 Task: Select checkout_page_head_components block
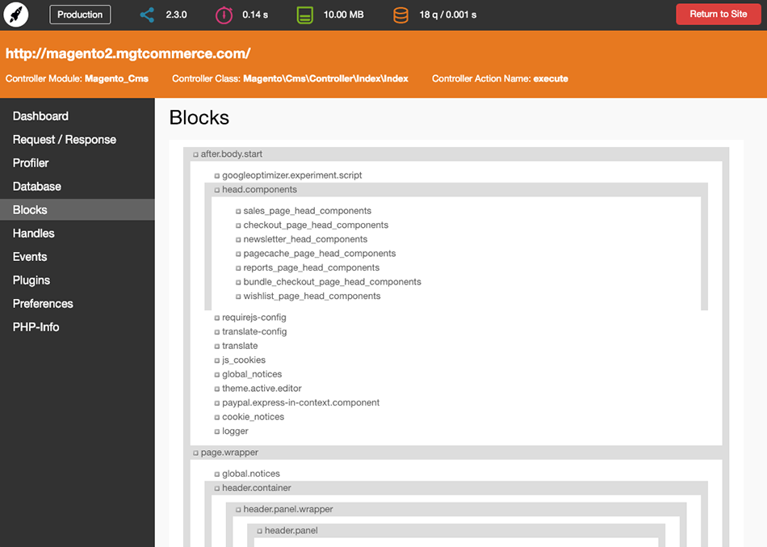(x=316, y=225)
